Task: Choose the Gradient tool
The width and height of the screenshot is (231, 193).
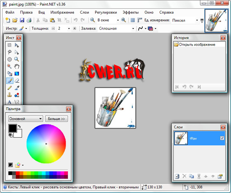Action: [x=17, y=74]
